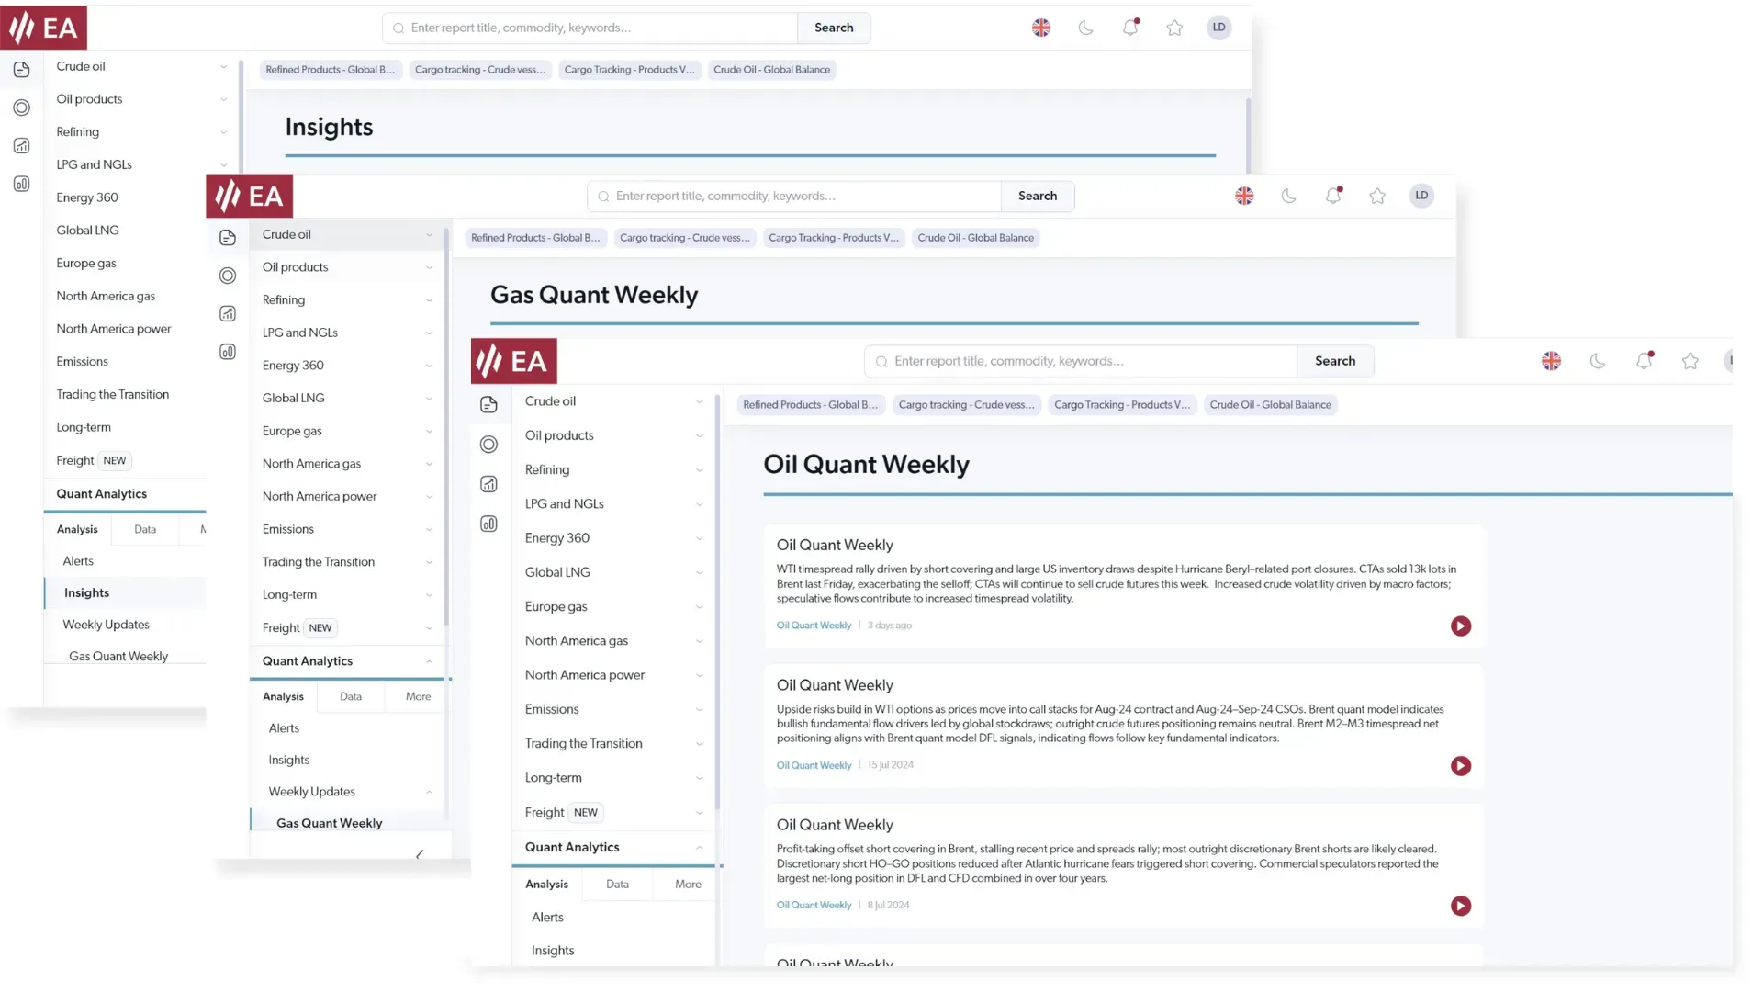Focus the search field in the Oil Quant Weekly window

(x=1081, y=361)
